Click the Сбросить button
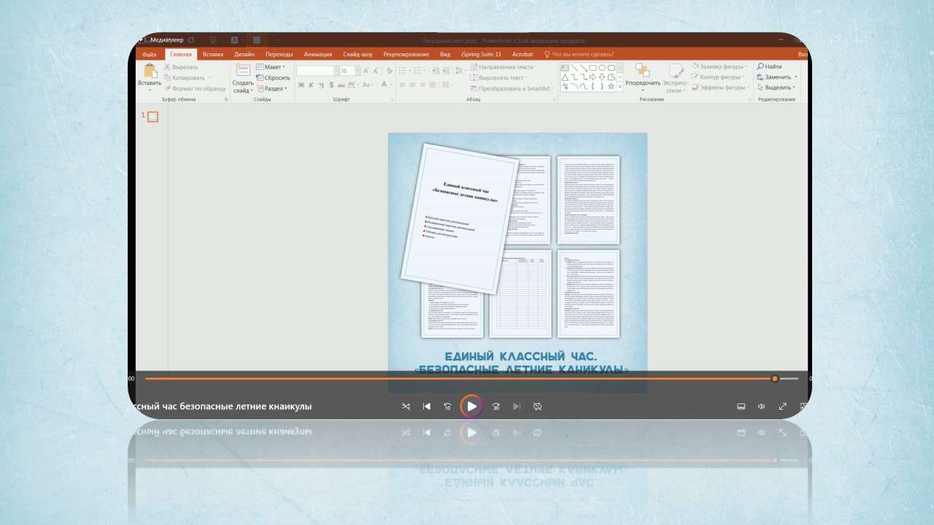This screenshot has height=525, width=934. (x=273, y=77)
